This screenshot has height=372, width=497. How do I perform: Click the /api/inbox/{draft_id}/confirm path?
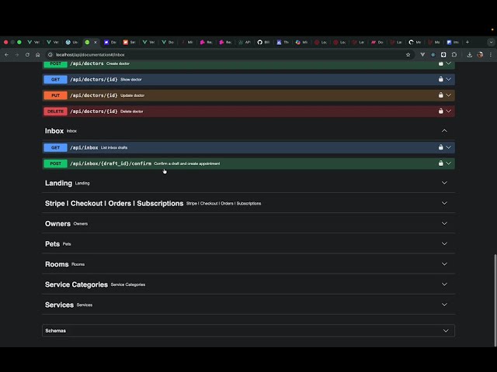110,164
